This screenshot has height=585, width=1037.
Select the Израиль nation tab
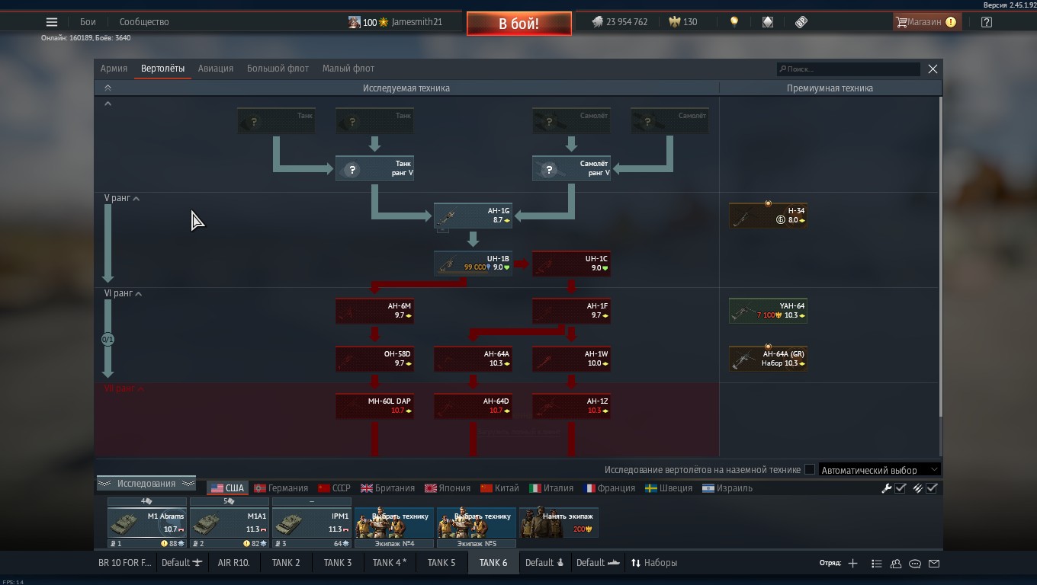[x=727, y=488]
